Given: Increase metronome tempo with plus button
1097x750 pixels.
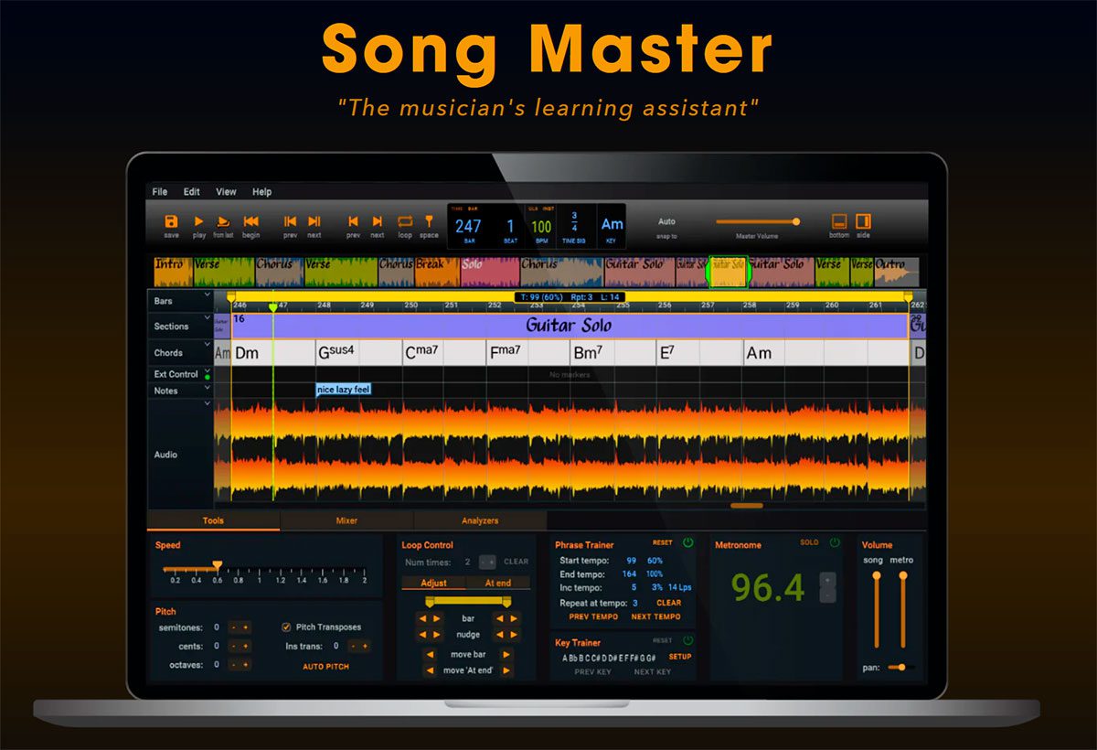Looking at the screenshot, I should (827, 579).
